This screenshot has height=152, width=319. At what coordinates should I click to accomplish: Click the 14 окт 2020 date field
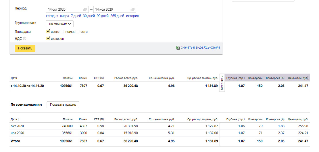tap(67, 9)
